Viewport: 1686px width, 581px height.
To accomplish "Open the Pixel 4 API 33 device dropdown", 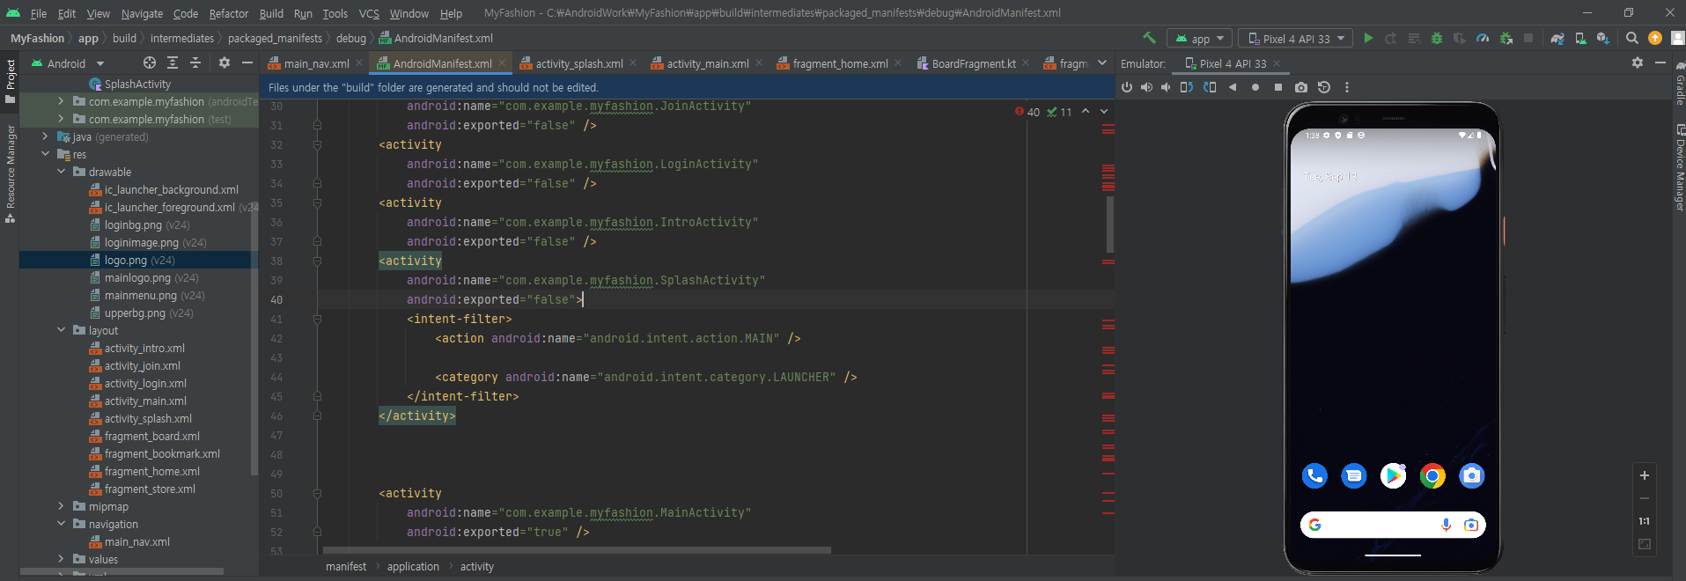I will [1296, 39].
